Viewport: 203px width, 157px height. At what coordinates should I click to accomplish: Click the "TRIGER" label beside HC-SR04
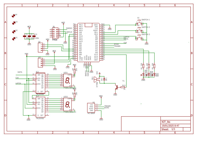pos(108,106)
